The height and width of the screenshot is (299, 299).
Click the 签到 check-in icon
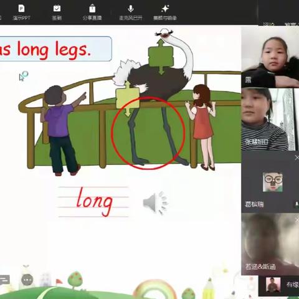pyautogui.click(x=57, y=12)
